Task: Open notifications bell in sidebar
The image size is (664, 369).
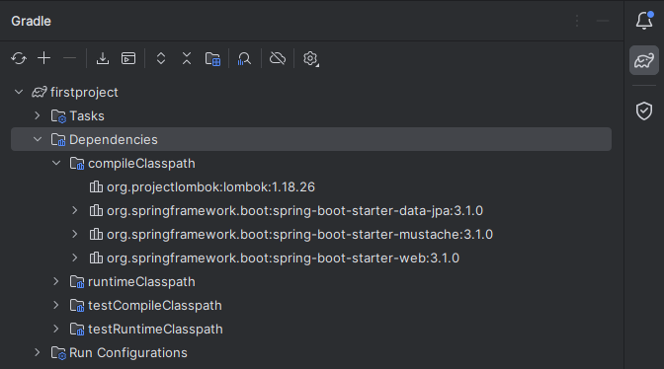Action: [x=644, y=21]
